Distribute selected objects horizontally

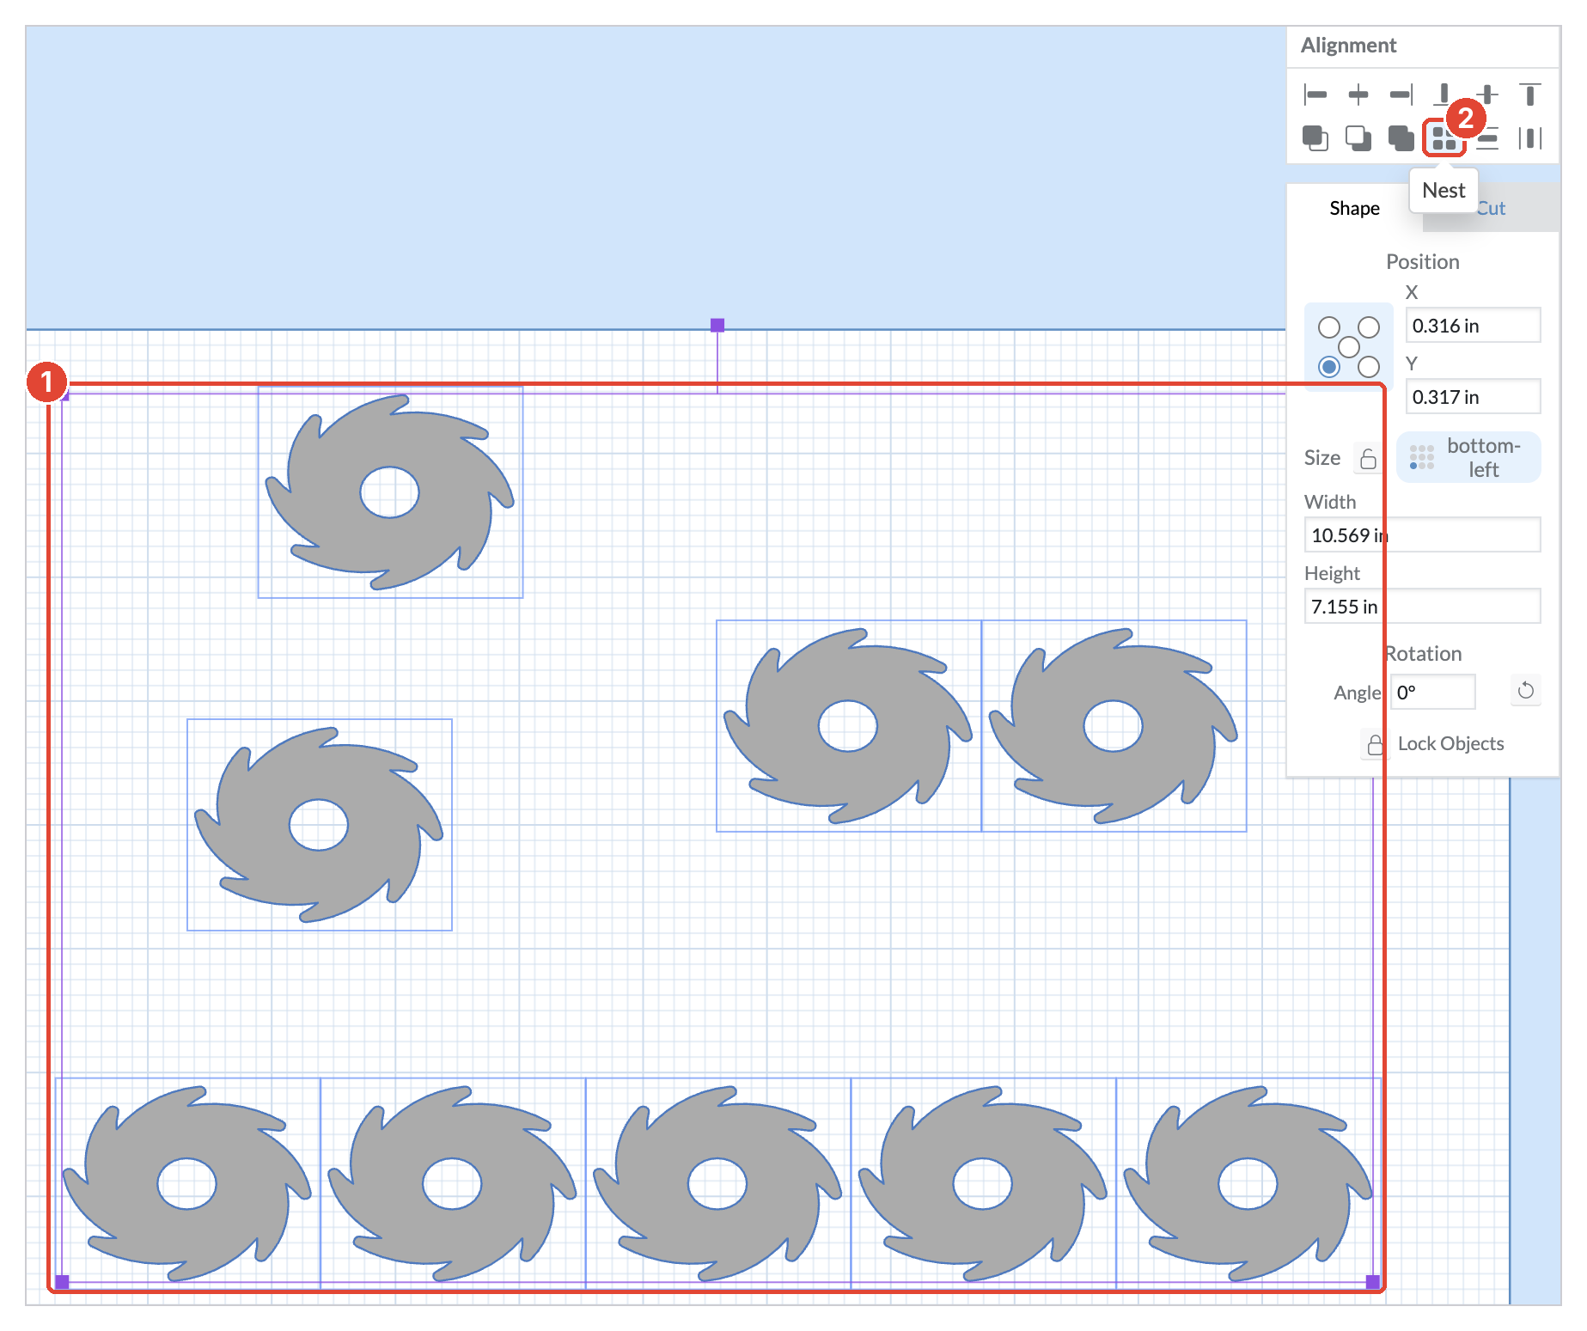point(1529,137)
